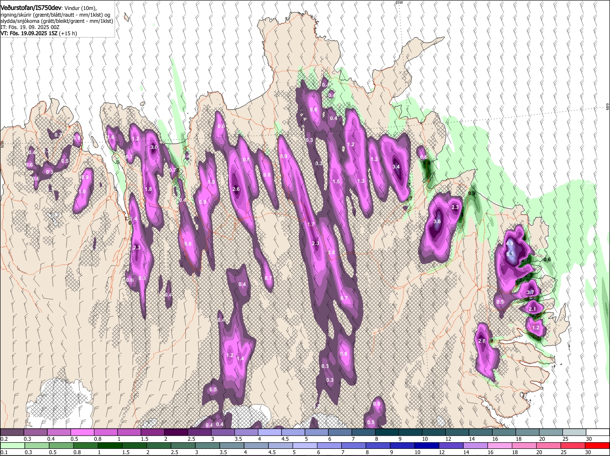Click the 3.0 precipitation value on the map

click(154, 148)
